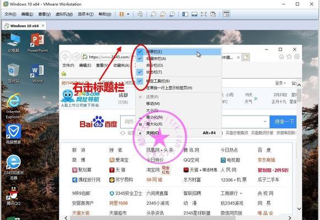Click the page scrollbar down arrow

[x=299, y=208]
